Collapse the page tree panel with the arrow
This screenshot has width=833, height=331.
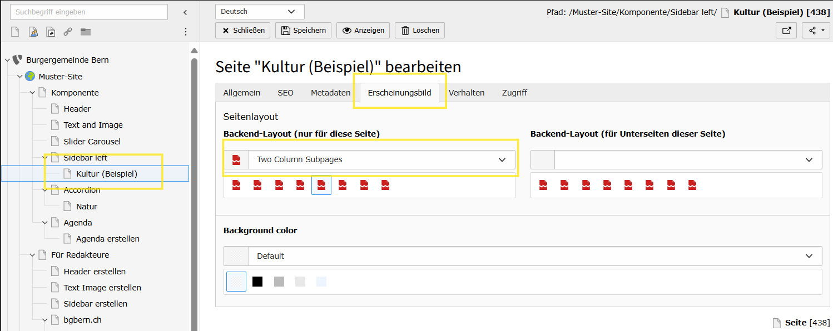pos(185,12)
